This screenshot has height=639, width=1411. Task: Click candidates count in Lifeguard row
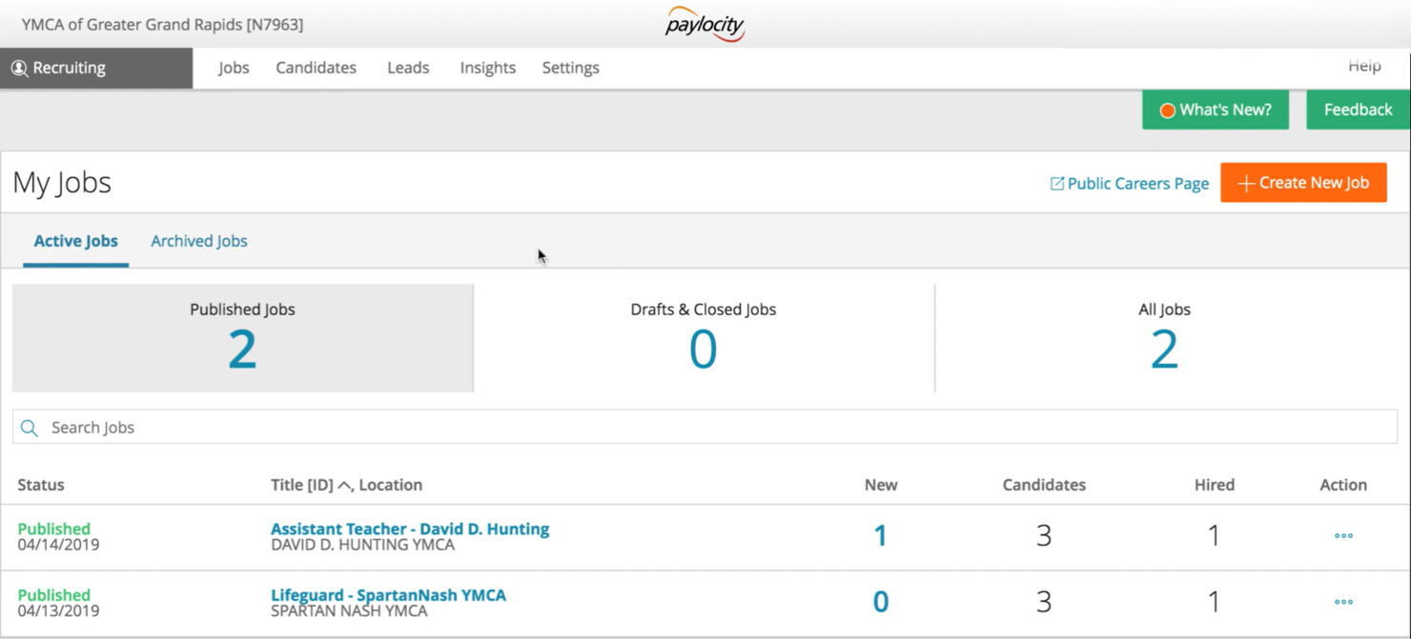click(x=1044, y=602)
